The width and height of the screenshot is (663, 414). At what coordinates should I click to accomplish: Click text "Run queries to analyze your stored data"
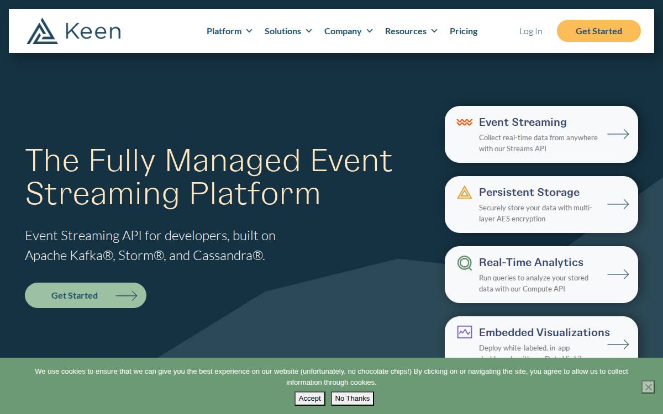[534, 283]
